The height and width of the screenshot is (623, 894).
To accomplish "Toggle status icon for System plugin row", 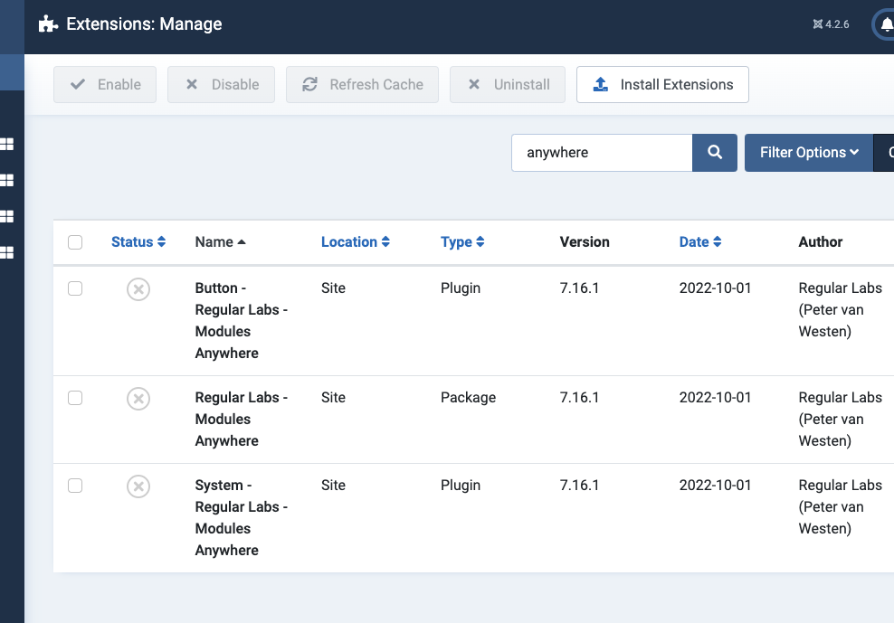I will click(138, 486).
